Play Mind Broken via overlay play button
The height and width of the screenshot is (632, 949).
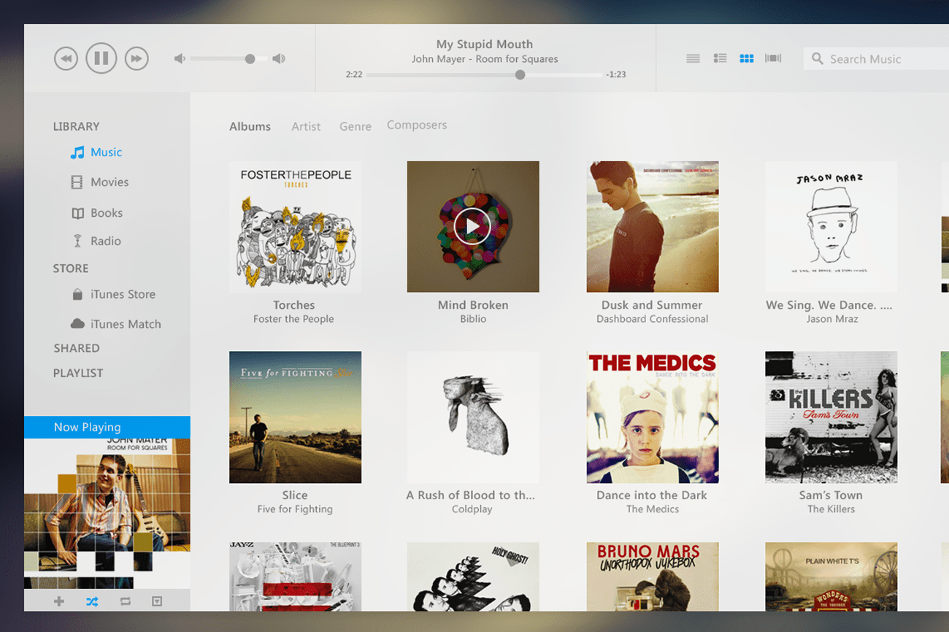click(x=473, y=226)
